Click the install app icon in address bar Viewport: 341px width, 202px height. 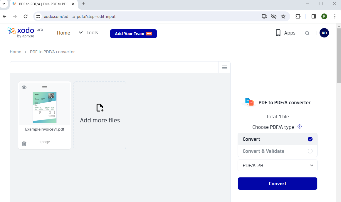264,16
